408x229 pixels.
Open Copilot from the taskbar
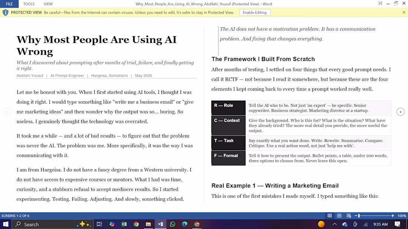click(112, 224)
